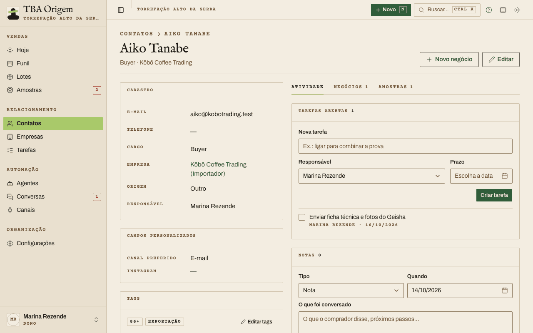The height and width of the screenshot is (333, 533).
Task: Go to Tarefas in the sidebar
Action: click(53, 150)
